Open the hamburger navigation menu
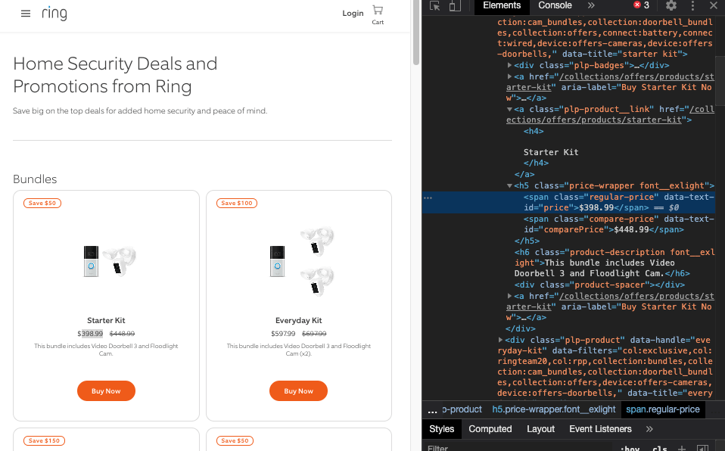 [x=26, y=14]
